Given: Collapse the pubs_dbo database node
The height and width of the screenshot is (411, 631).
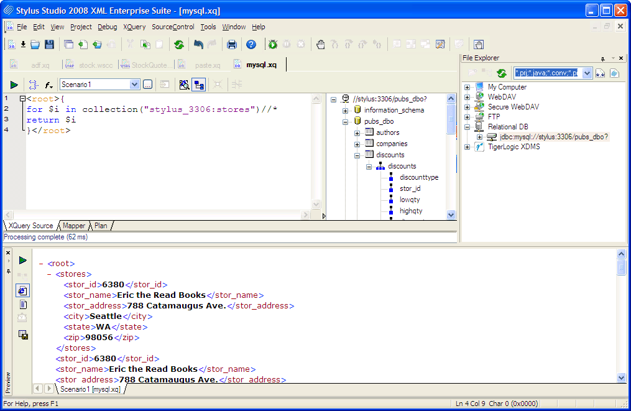Looking at the screenshot, I should [x=345, y=122].
